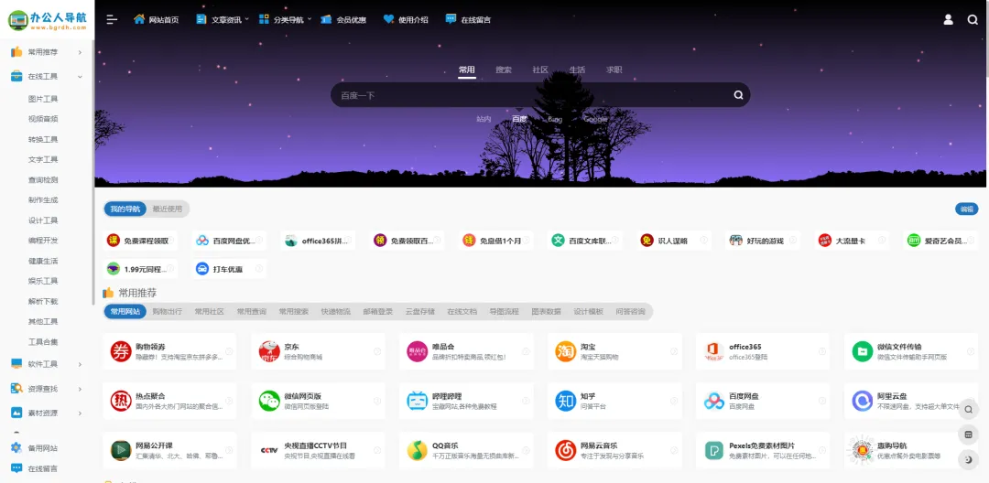Open the 京东 site icon

[269, 351]
